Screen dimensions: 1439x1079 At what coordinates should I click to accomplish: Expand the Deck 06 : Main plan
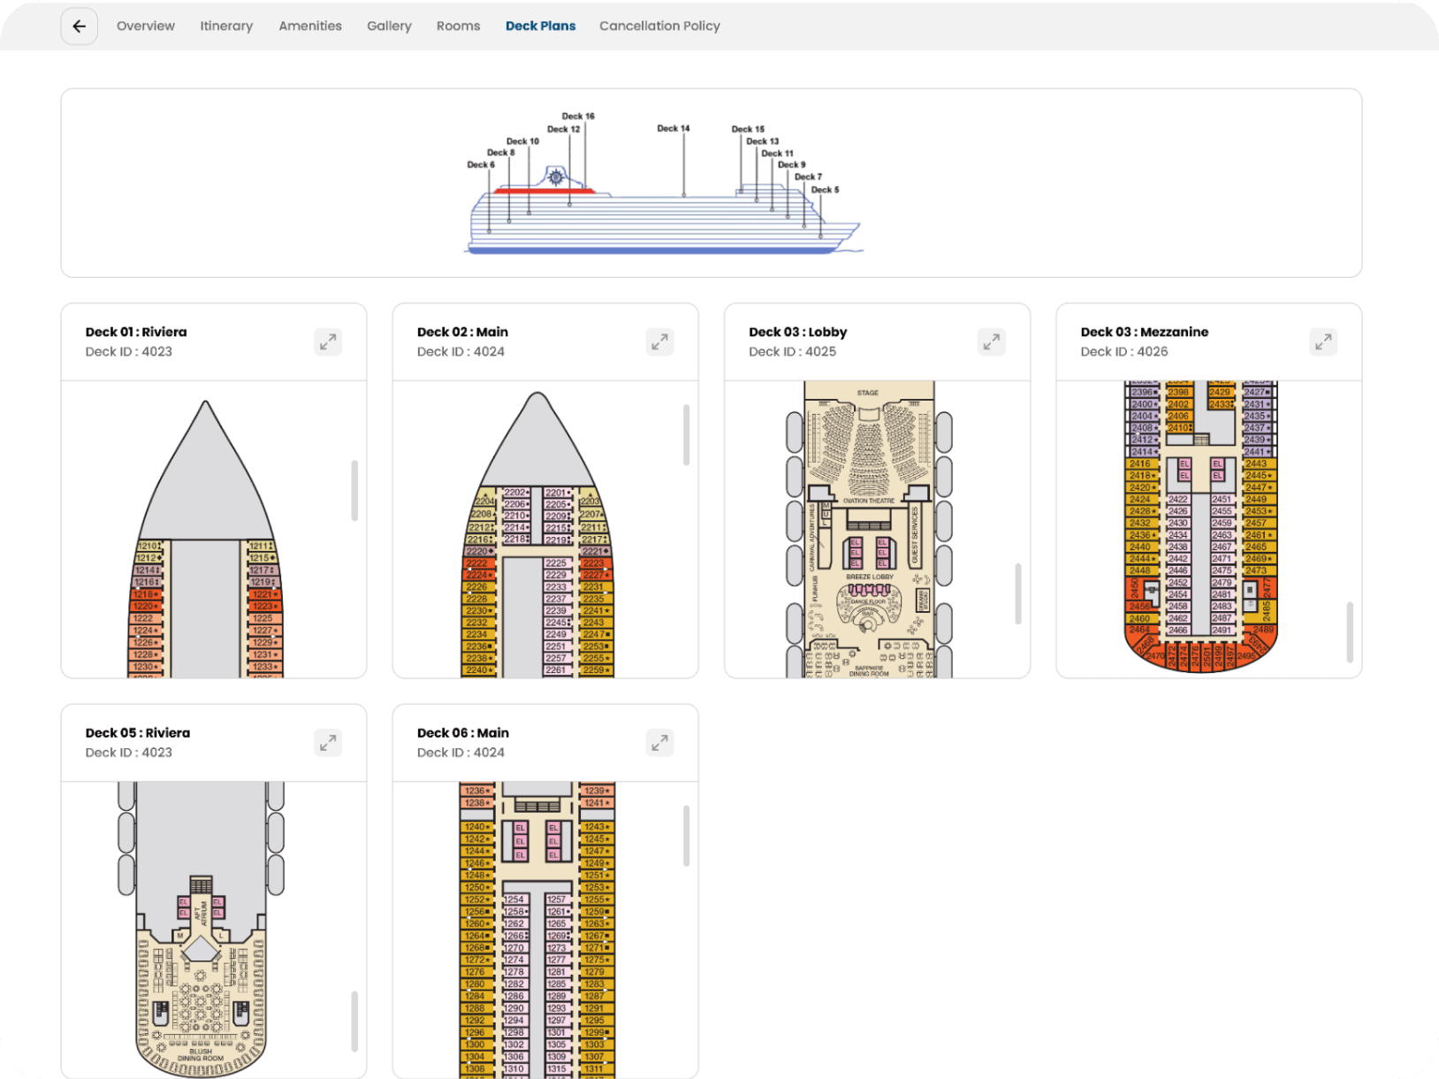coord(659,743)
